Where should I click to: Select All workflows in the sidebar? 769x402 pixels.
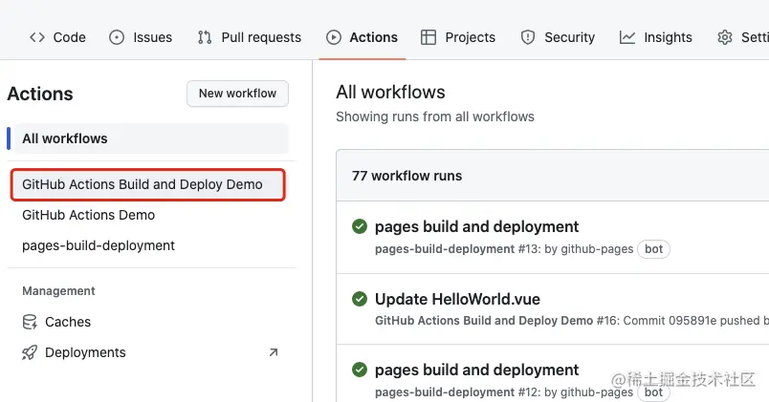pyautogui.click(x=65, y=138)
